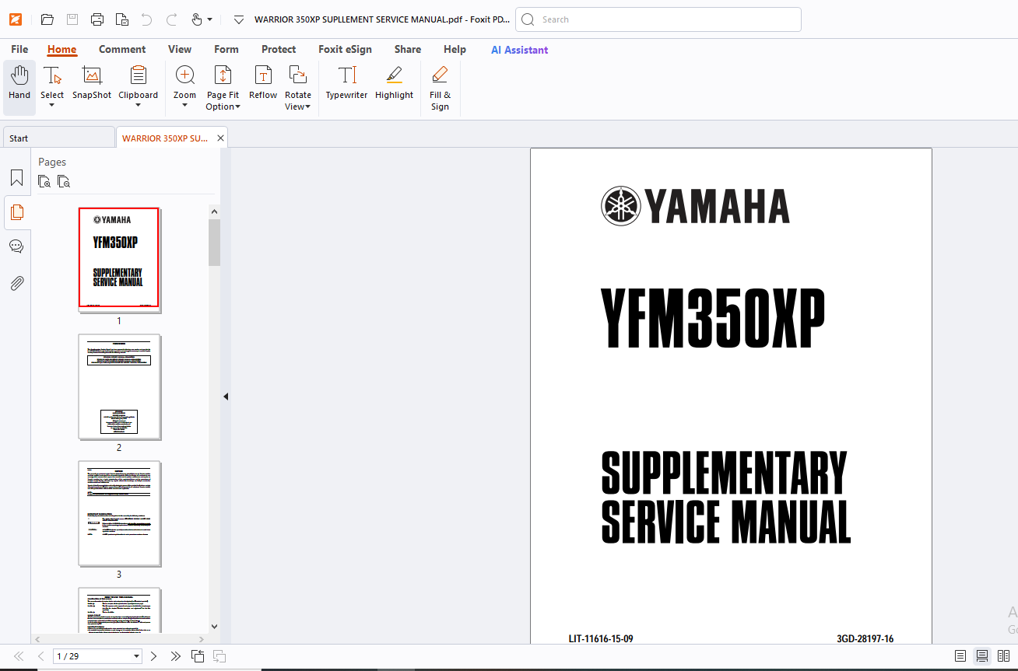Open the Foxit eSign tab
The width and height of the screenshot is (1018, 671).
coord(345,49)
